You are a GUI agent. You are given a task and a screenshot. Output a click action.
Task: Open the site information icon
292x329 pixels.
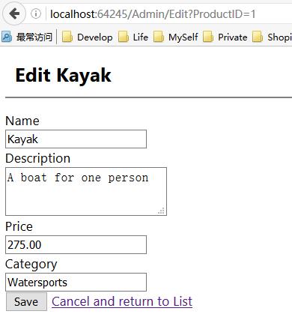[x=36, y=13]
